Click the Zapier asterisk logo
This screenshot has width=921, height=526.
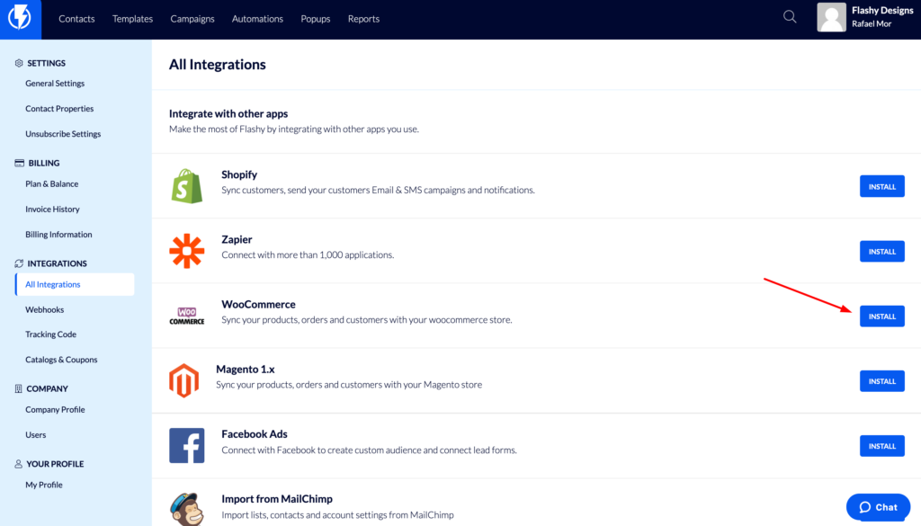point(187,251)
